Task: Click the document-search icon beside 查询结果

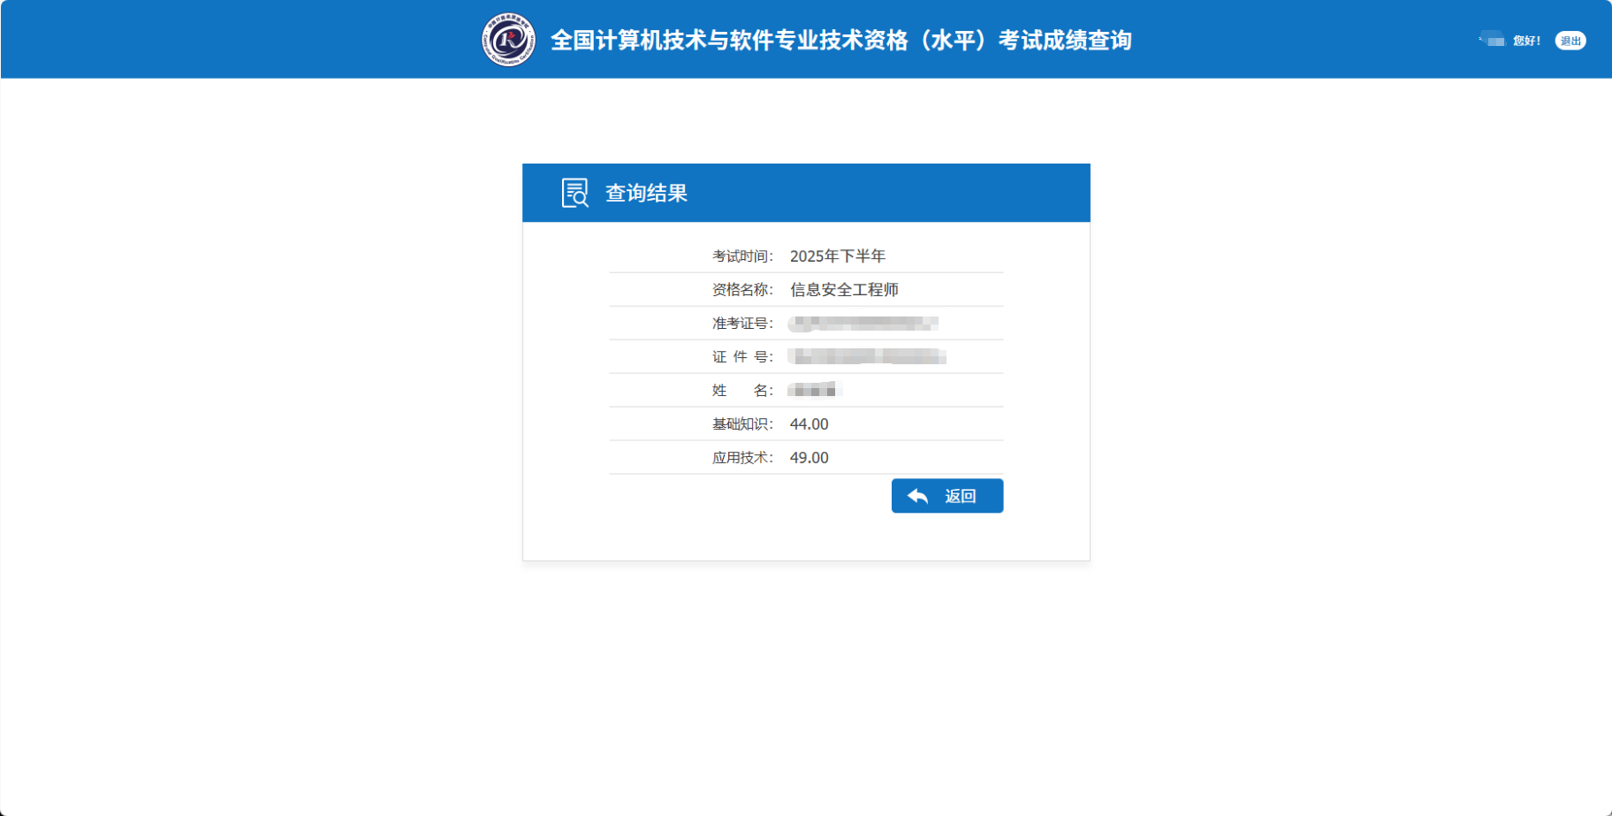Action: 574,193
